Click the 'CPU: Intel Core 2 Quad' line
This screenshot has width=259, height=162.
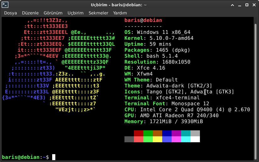187,109
